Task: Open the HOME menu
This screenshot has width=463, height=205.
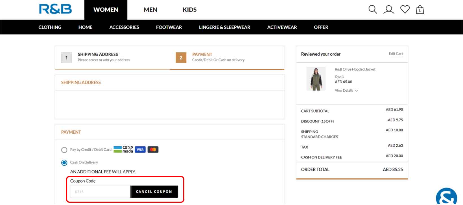Action: (x=85, y=27)
